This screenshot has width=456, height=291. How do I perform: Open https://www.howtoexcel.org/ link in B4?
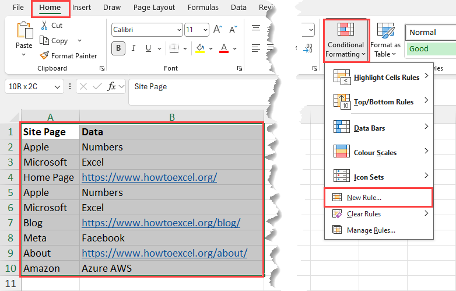coord(149,177)
